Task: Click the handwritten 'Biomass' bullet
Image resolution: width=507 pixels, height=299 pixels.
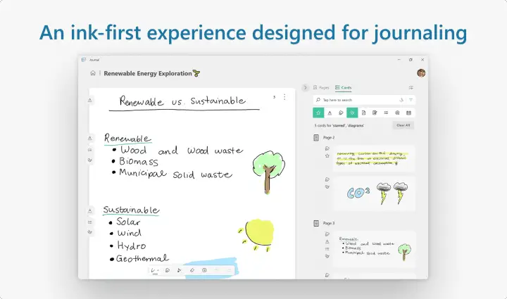Action: point(139,161)
